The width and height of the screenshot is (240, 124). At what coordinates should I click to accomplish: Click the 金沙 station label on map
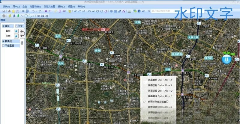point(58,36)
